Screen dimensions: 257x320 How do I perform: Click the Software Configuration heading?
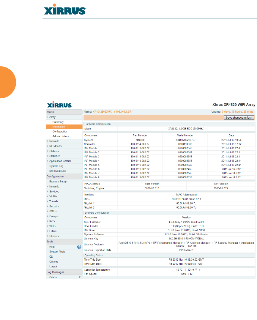[x=97, y=213]
